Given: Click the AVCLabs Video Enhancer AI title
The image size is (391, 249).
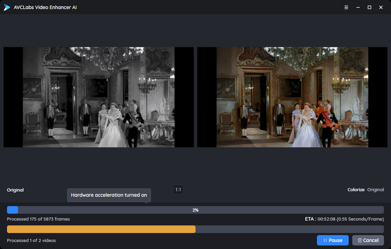Looking at the screenshot, I should click(45, 7).
